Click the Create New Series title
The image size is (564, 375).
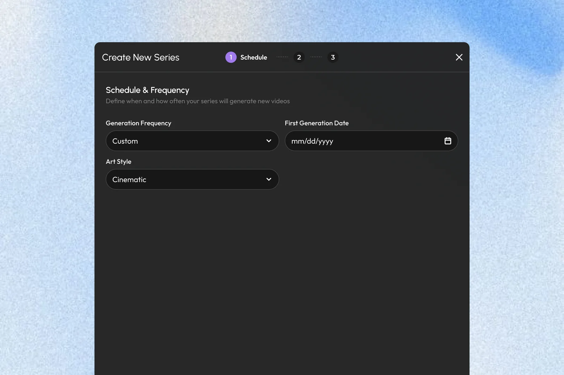pyautogui.click(x=141, y=57)
